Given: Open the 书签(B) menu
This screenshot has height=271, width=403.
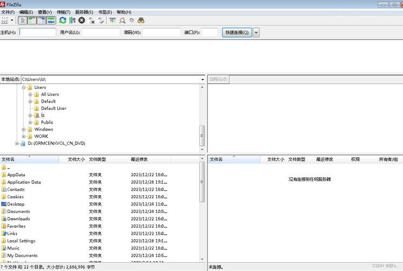Looking at the screenshot, I should [x=105, y=12].
